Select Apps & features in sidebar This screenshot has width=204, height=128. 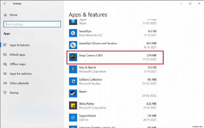[19, 45]
